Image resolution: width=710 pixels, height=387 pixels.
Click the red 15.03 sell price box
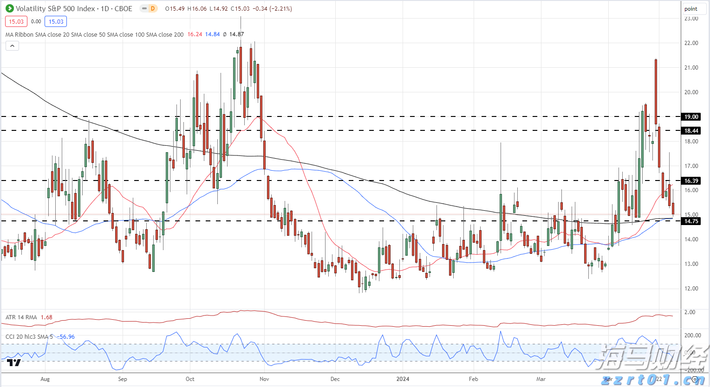click(16, 21)
